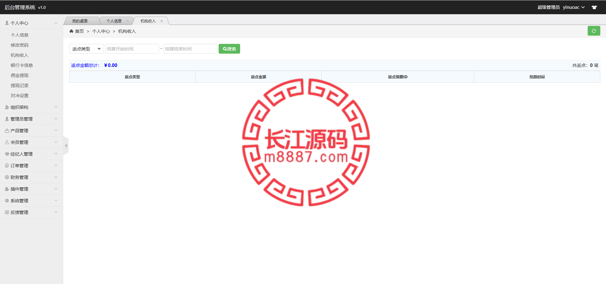
Task: Click the 返点类型 column header
Action: click(x=132, y=77)
